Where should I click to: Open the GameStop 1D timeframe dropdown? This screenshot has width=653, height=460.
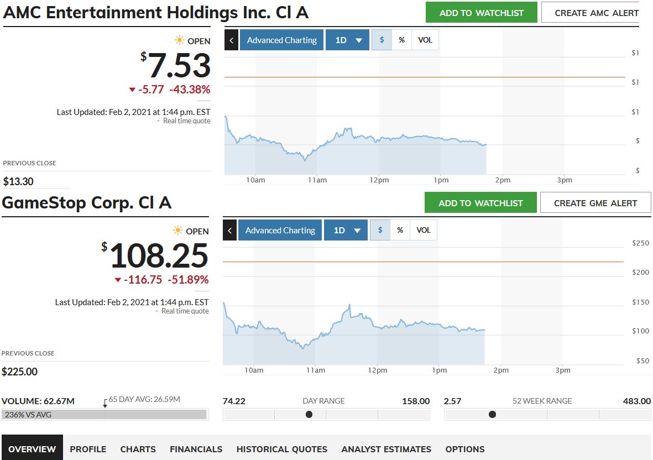[x=346, y=231]
